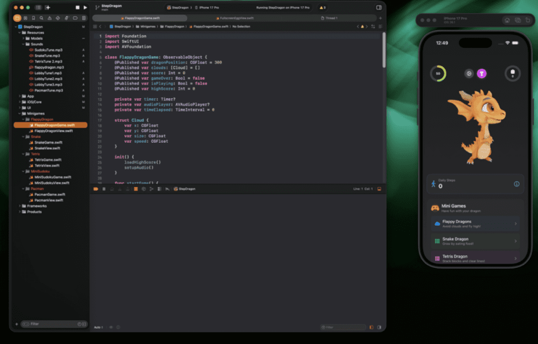Switch to the FullscreenEggView.swift tab
This screenshot has height=344, width=538.
tap(235, 18)
